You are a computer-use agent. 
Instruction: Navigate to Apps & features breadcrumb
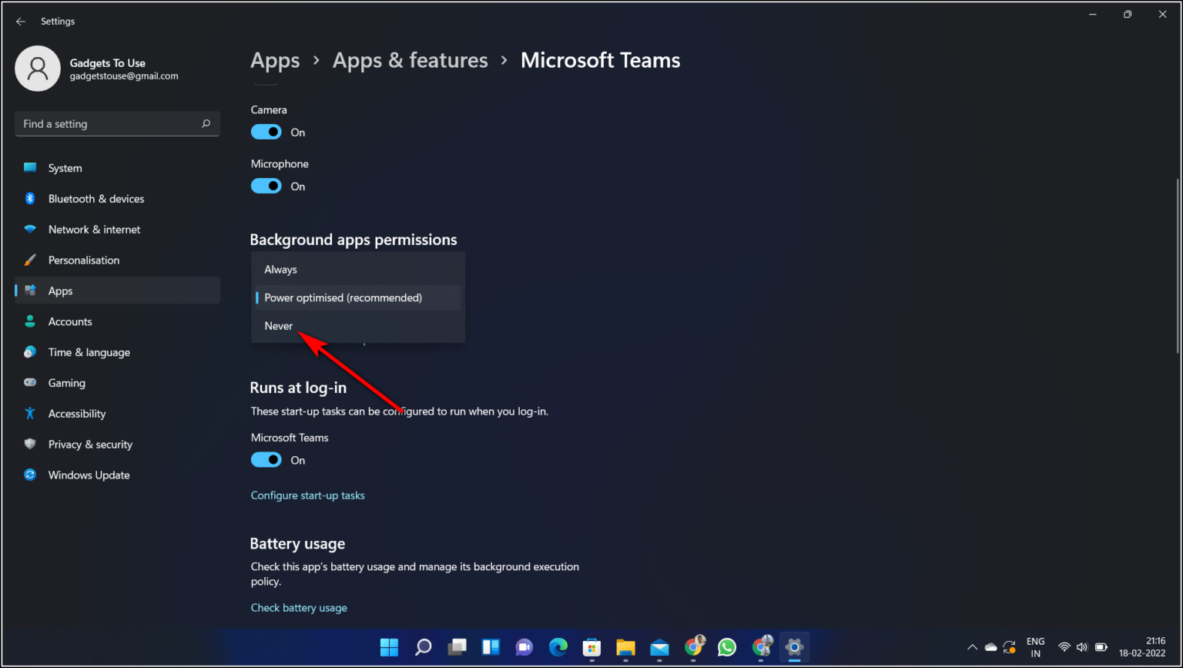pos(410,60)
